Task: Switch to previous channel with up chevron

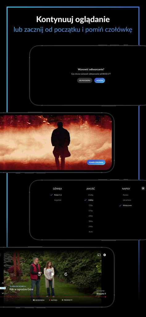Action: point(3,283)
